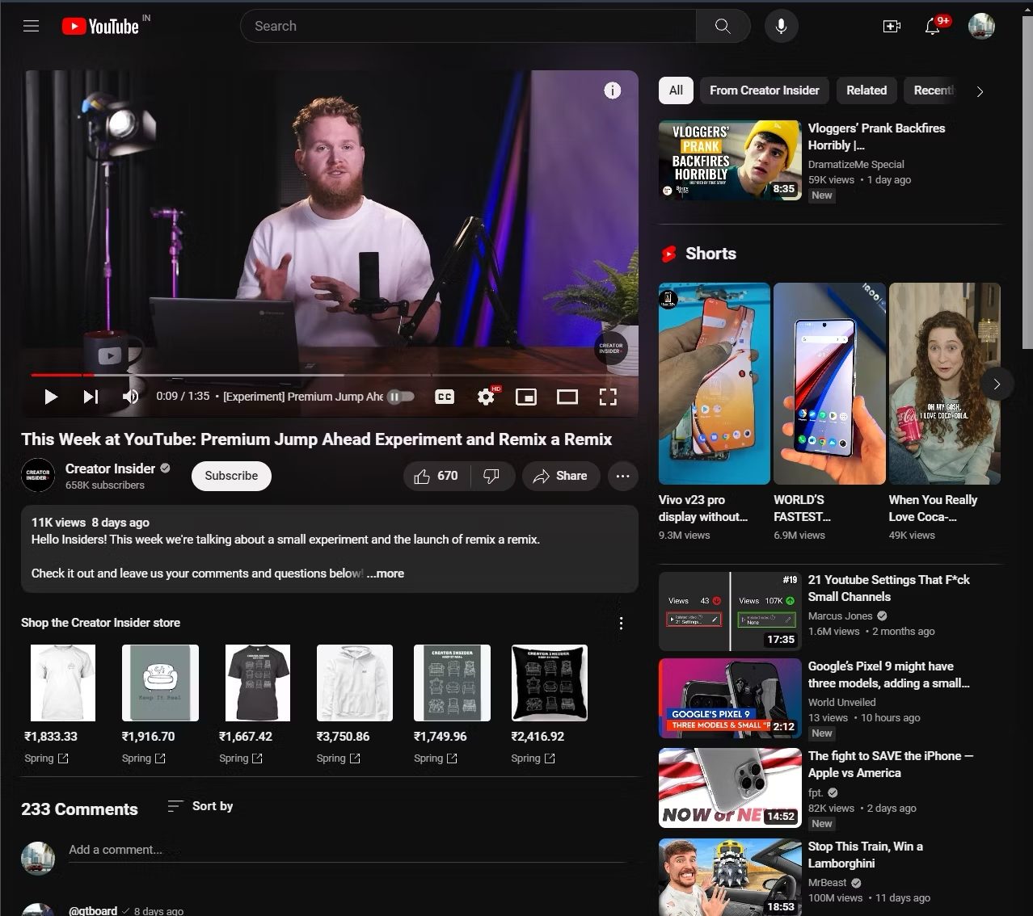Viewport: 1033px width, 916px height.
Task: Open notifications bell
Action: 932,26
